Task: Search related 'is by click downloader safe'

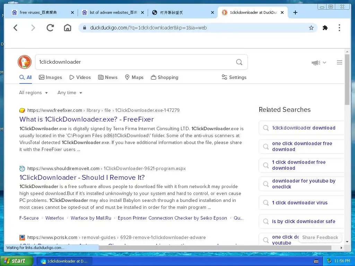Action: pos(301,221)
